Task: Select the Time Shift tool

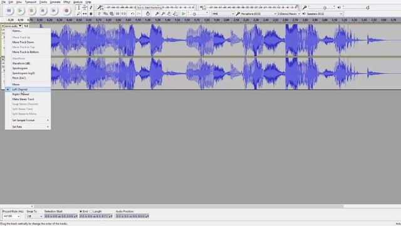Action: pyautogui.click(x=85, y=14)
